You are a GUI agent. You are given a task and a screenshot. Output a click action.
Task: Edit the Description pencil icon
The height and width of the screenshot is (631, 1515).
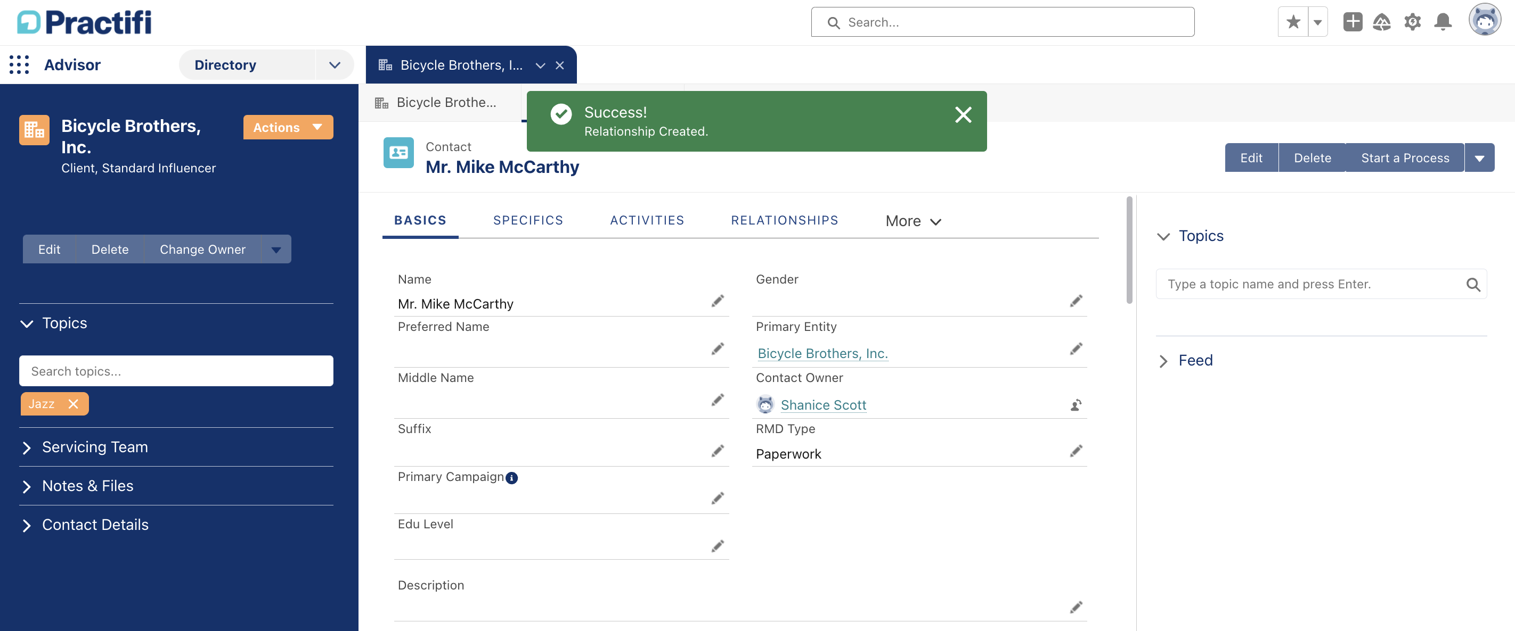click(1076, 608)
